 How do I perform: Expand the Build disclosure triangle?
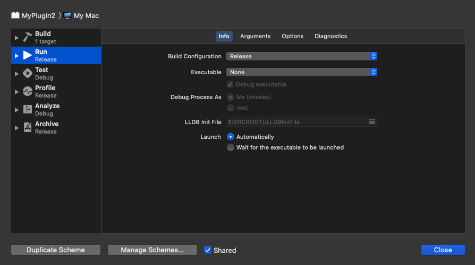pyautogui.click(x=16, y=38)
